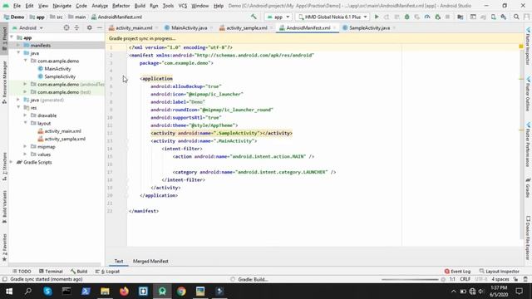The height and width of the screenshot is (299, 532).
Task: Expand the manifests folder arrow
Action: coord(18,46)
